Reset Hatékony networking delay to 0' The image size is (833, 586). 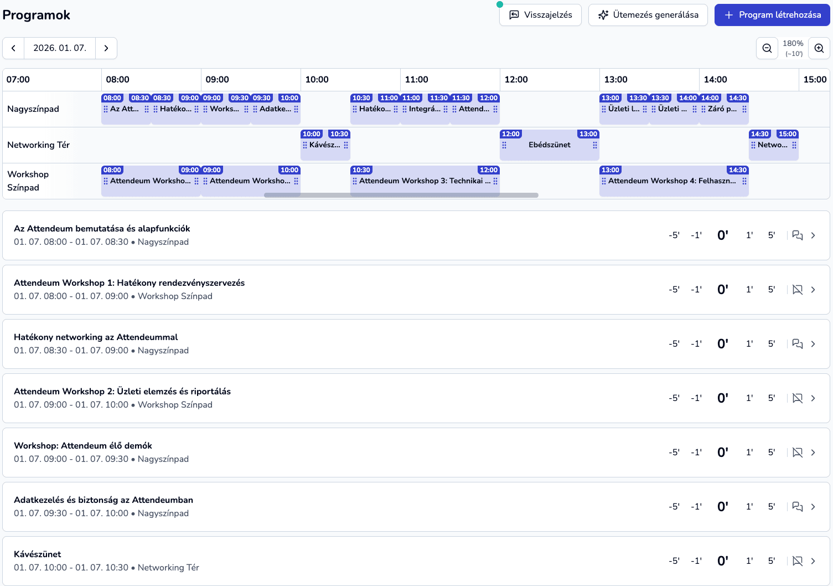[x=722, y=343]
